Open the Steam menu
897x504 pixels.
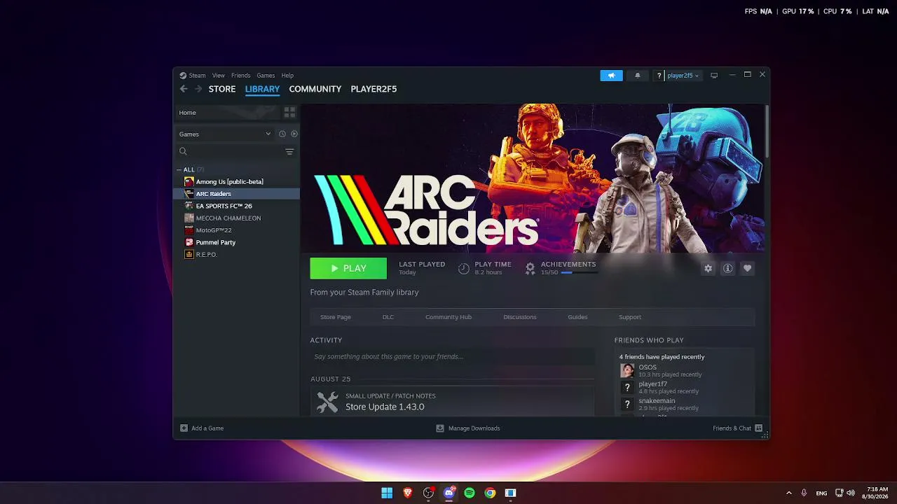[x=197, y=76]
